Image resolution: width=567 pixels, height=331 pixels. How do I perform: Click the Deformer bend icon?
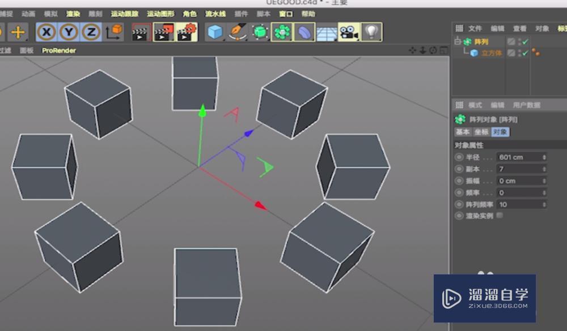point(304,32)
